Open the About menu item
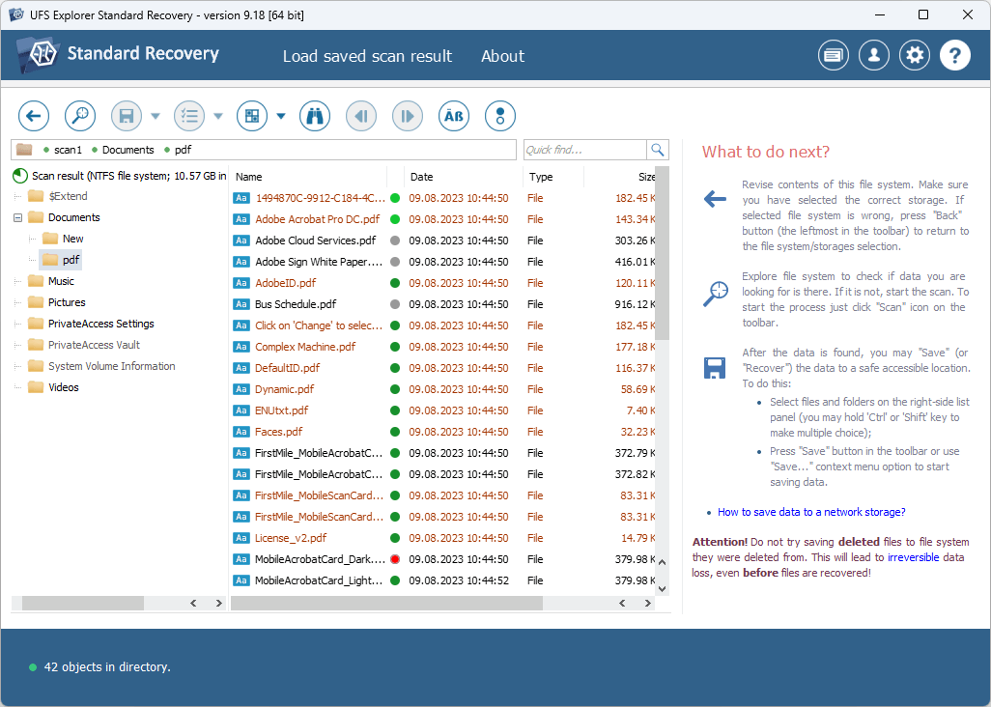Screen dimensions: 991x707 pos(502,56)
